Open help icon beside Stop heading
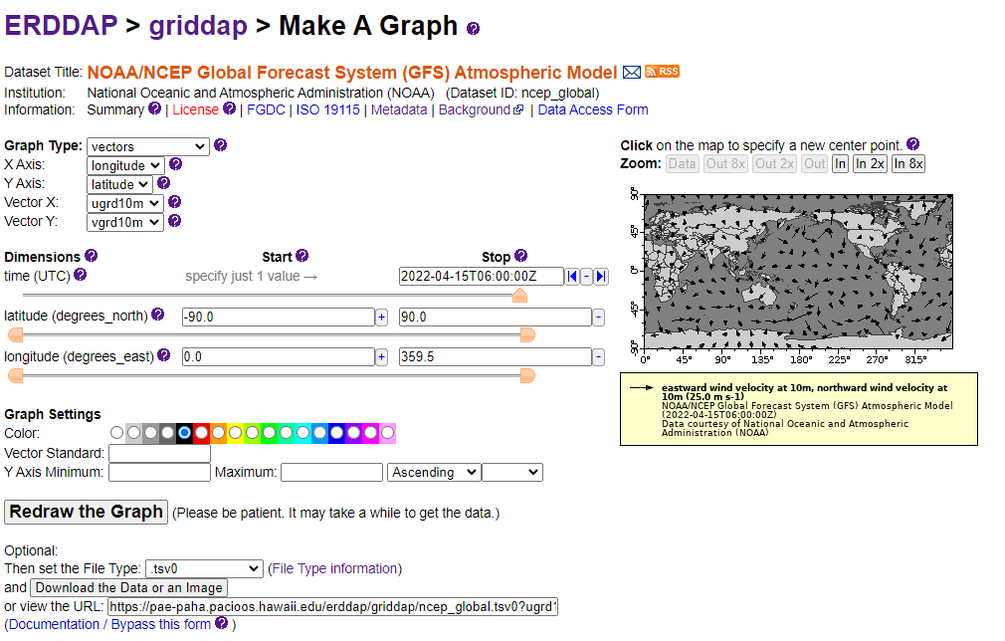This screenshot has width=1005, height=641. click(x=521, y=255)
